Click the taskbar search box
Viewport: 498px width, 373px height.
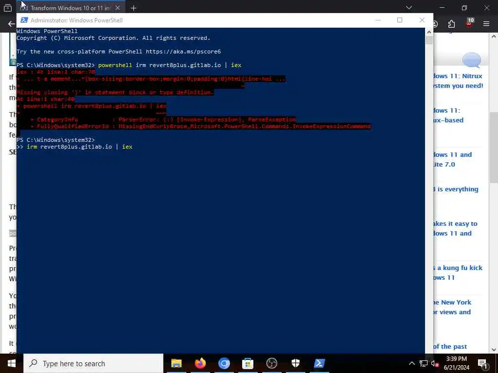click(93, 363)
